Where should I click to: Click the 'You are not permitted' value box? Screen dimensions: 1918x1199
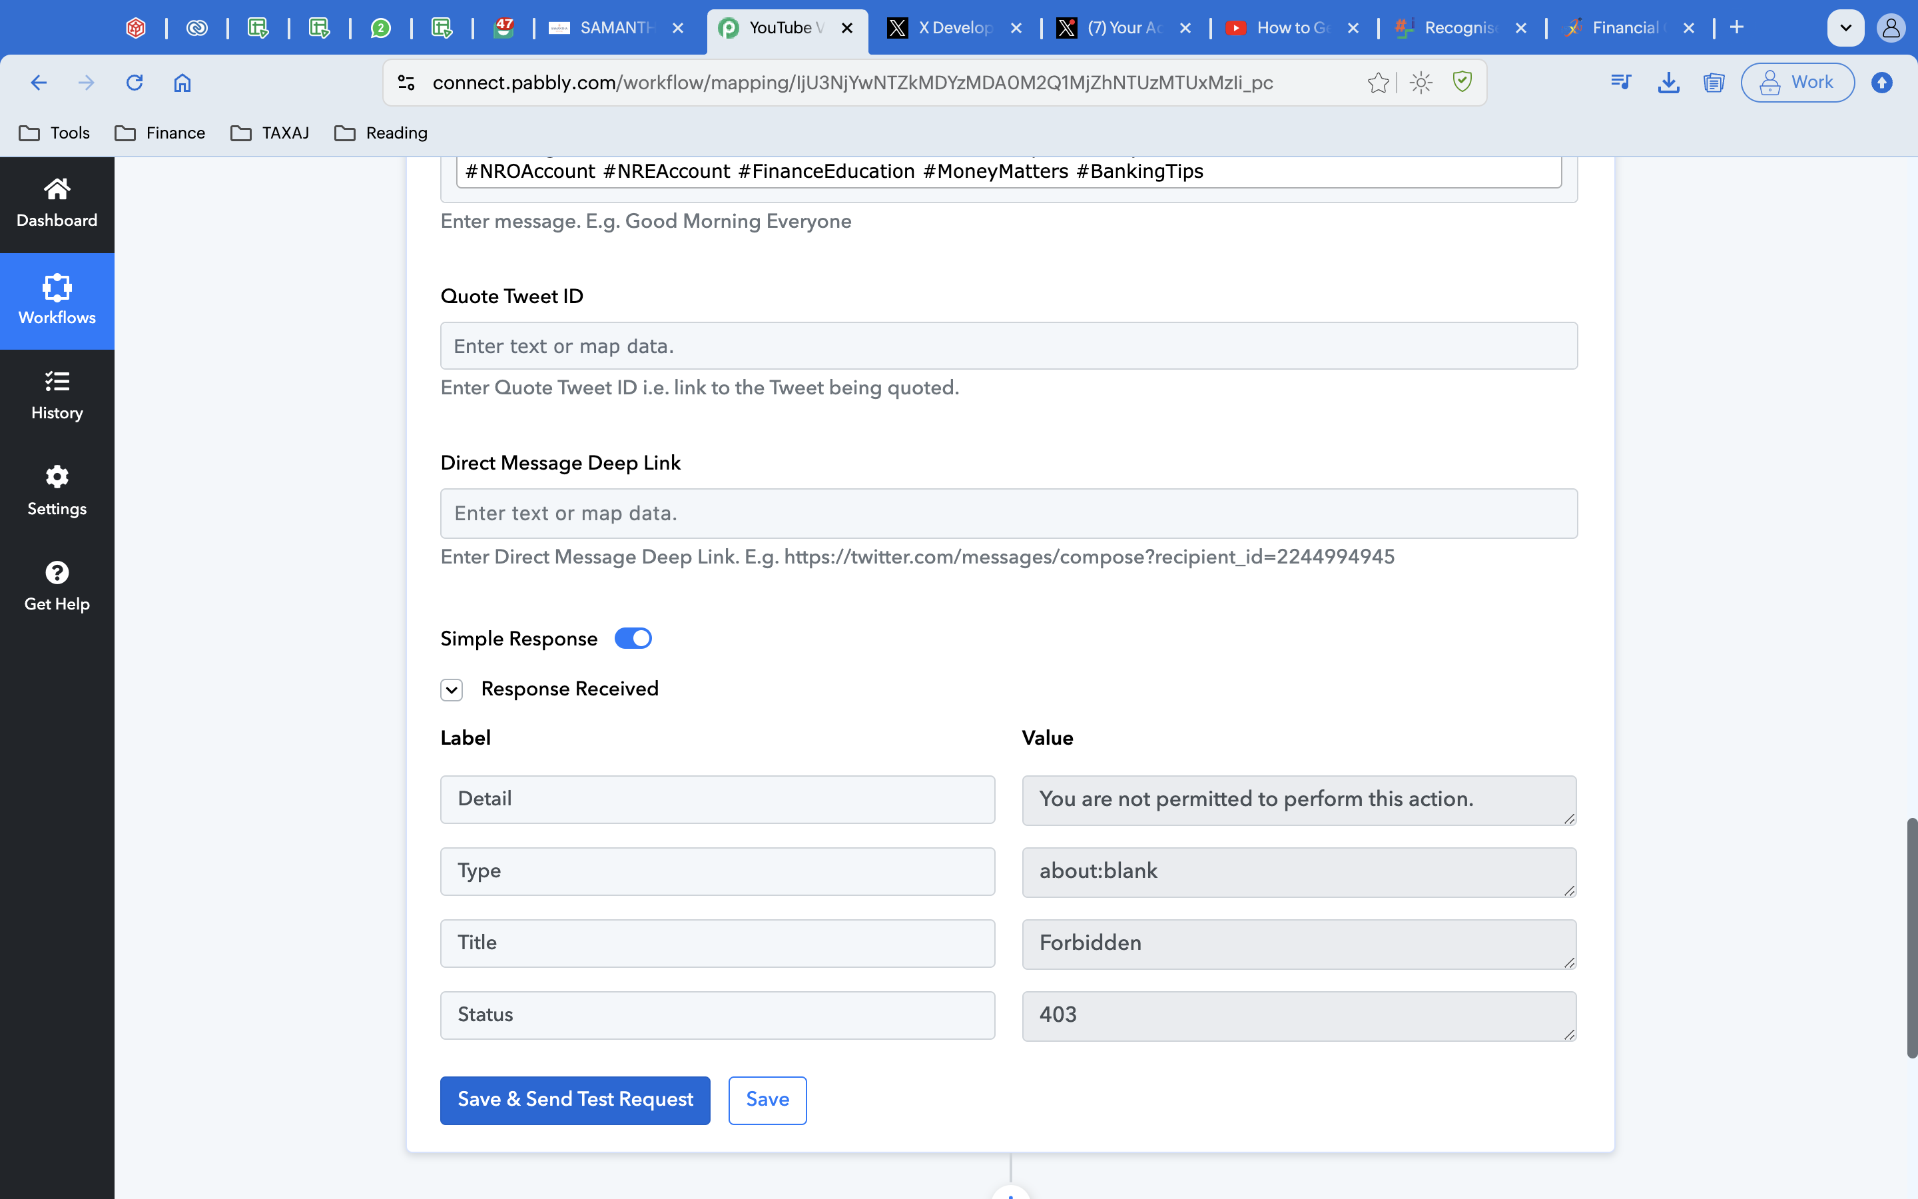point(1299,800)
